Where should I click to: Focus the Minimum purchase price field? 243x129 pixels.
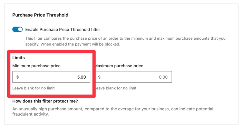pyautogui.click(x=51, y=77)
